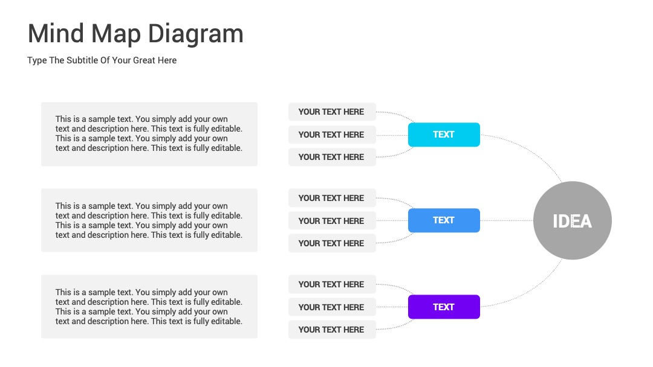Select the blue TEXT box

click(444, 220)
